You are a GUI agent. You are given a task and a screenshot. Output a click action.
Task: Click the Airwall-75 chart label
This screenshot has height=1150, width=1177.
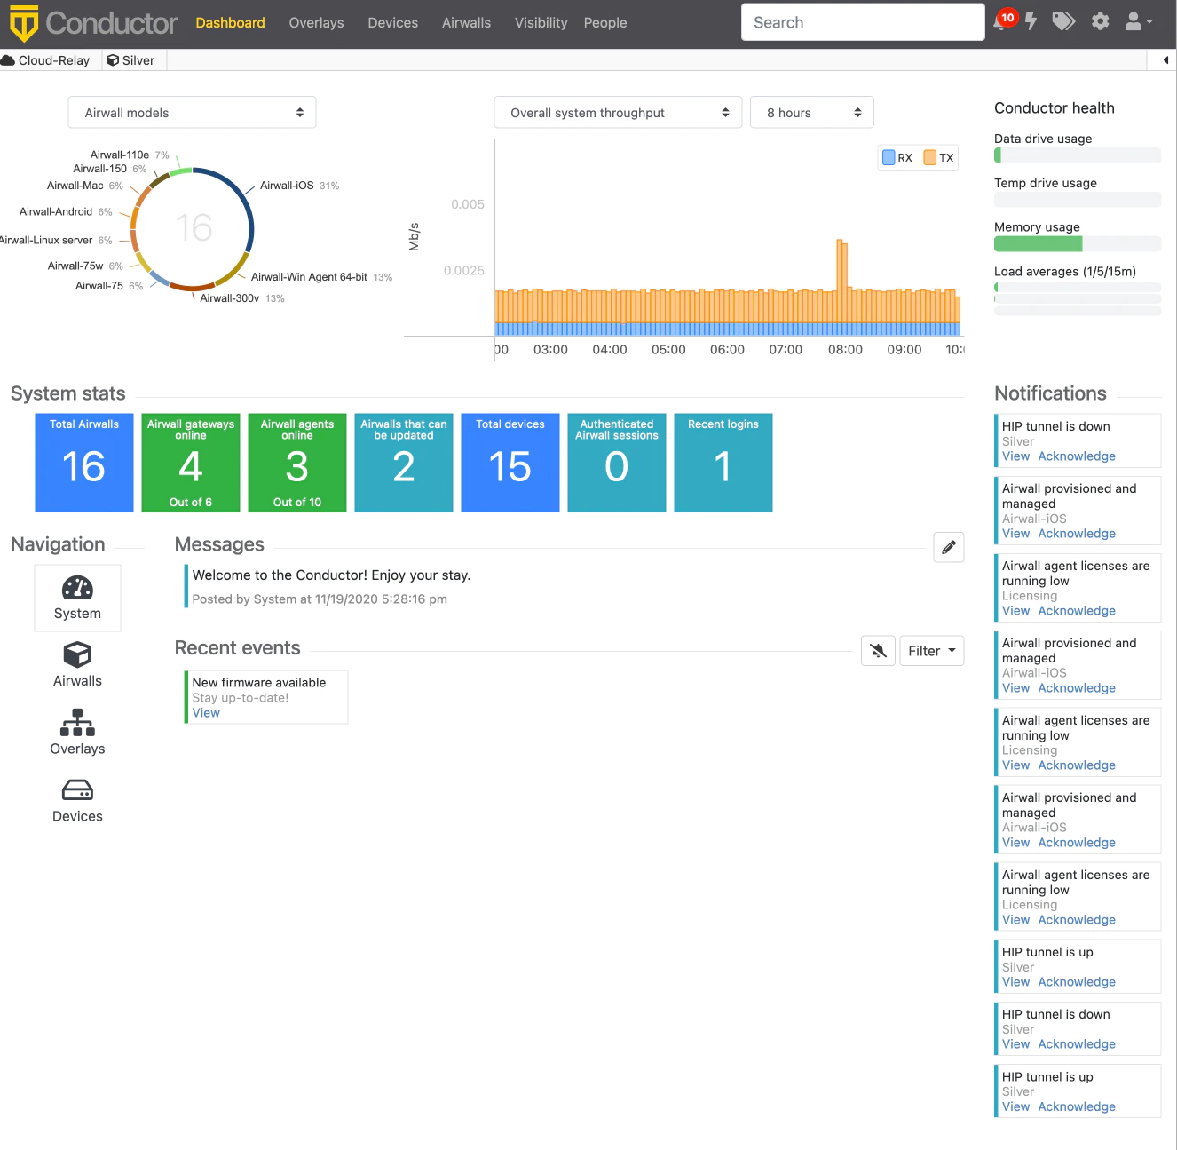point(109,286)
